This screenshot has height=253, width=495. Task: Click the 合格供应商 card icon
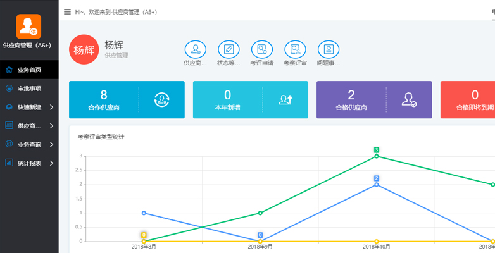pyautogui.click(x=410, y=99)
